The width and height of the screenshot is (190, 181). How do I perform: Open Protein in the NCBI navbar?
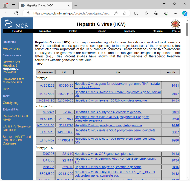point(73,31)
